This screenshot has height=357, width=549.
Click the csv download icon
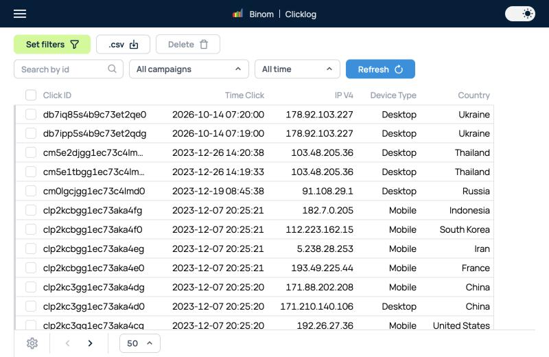[x=134, y=45]
